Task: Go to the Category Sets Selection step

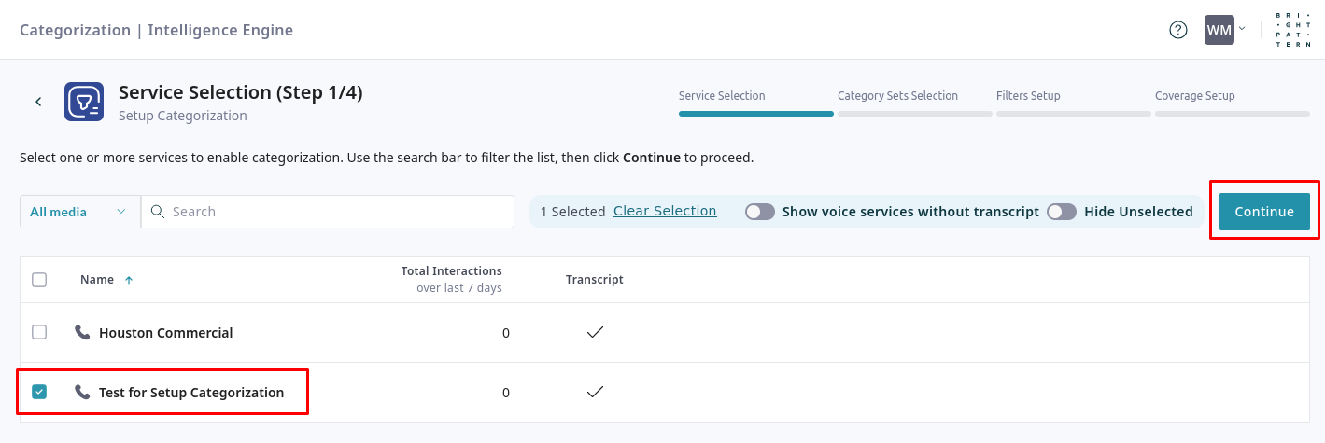Action: click(x=897, y=96)
